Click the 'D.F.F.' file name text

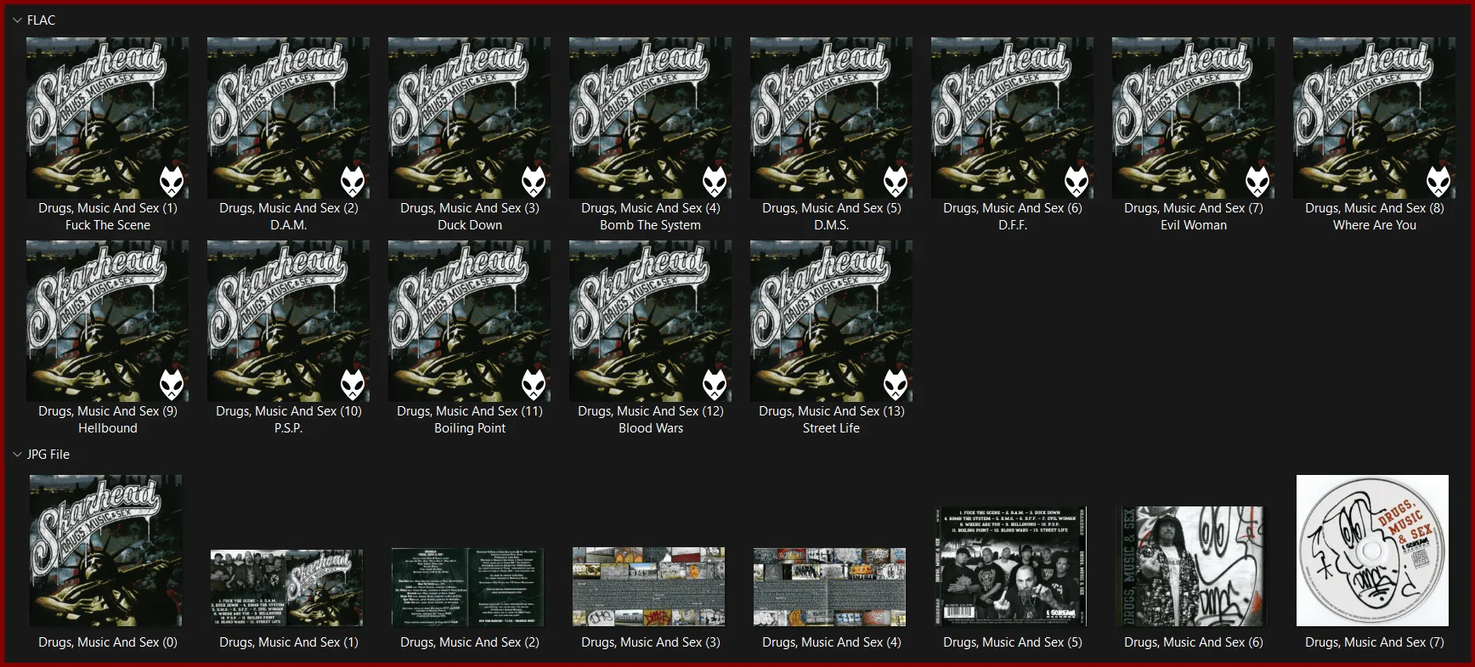[x=1013, y=225]
